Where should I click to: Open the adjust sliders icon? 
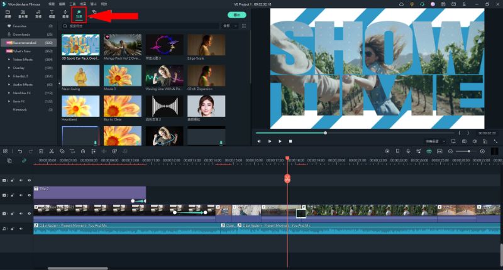click(x=93, y=151)
